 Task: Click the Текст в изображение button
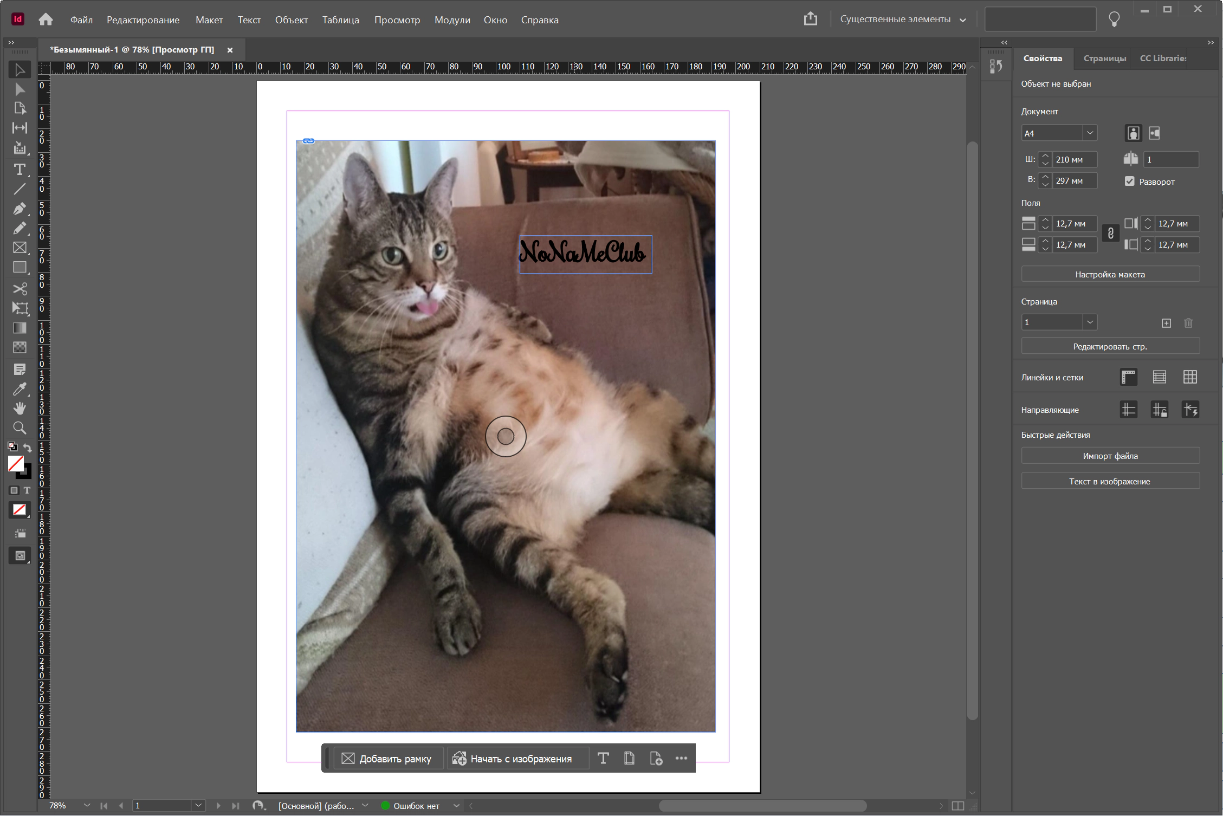click(x=1110, y=481)
